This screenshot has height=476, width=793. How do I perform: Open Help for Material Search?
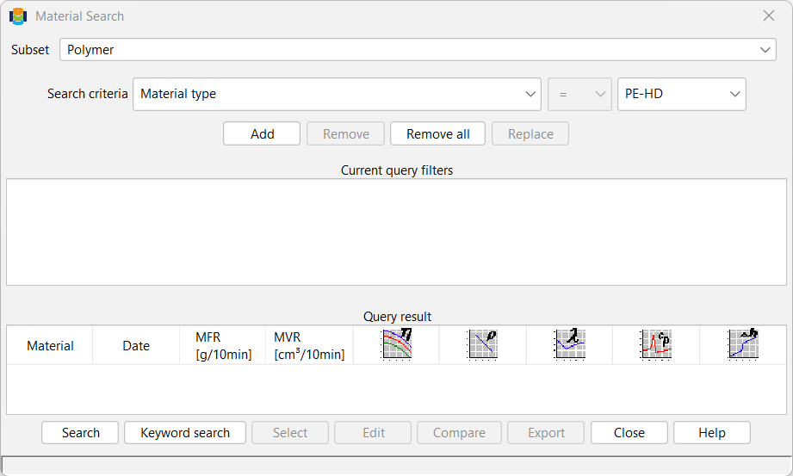(x=711, y=433)
